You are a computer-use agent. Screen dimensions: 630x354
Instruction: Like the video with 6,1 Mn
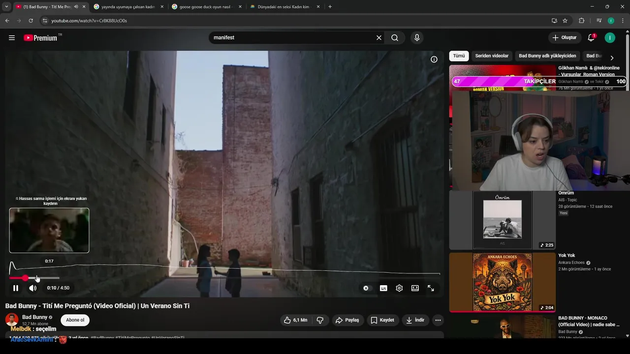(295, 320)
